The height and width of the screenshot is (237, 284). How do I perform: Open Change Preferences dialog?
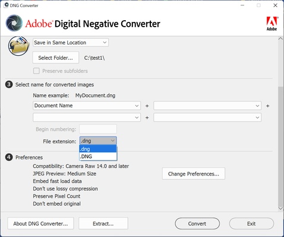pyautogui.click(x=194, y=174)
